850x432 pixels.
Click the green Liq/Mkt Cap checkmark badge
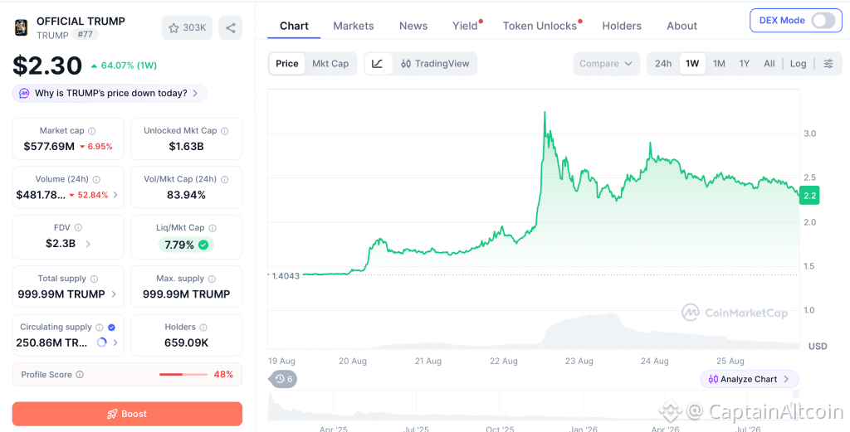point(203,245)
